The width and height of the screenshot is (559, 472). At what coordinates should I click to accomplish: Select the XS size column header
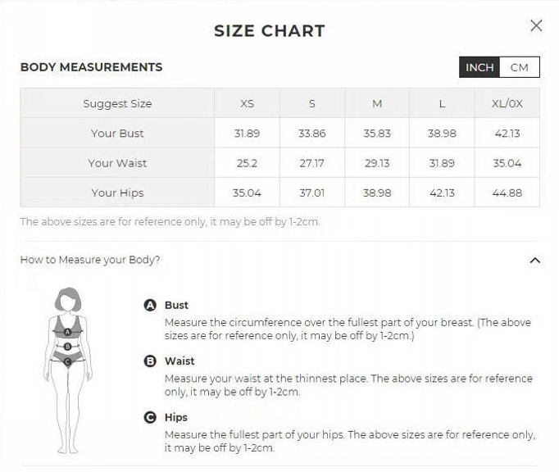pyautogui.click(x=247, y=104)
